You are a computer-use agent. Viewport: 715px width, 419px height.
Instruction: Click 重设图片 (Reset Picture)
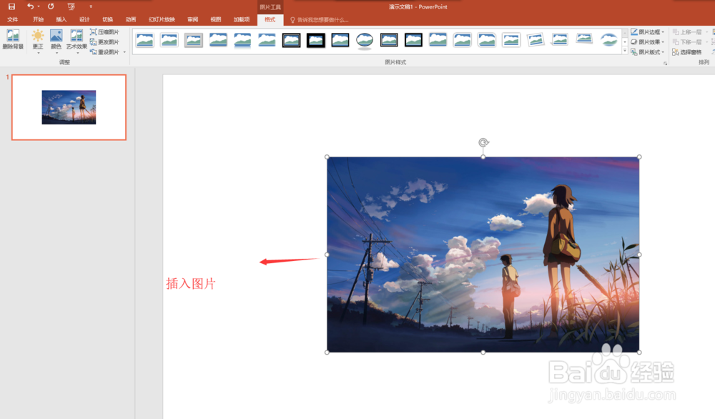105,52
